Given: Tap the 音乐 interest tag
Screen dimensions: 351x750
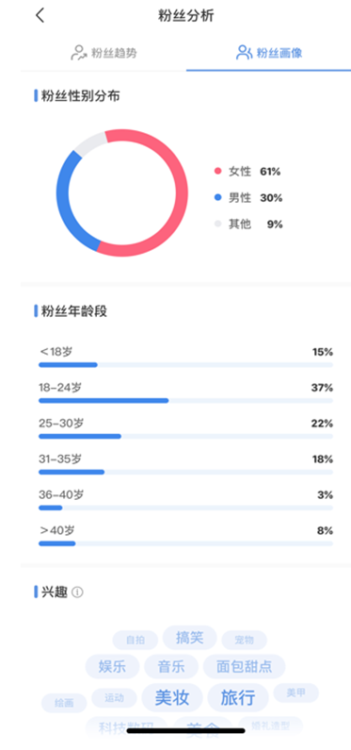Looking at the screenshot, I should click(x=171, y=667).
